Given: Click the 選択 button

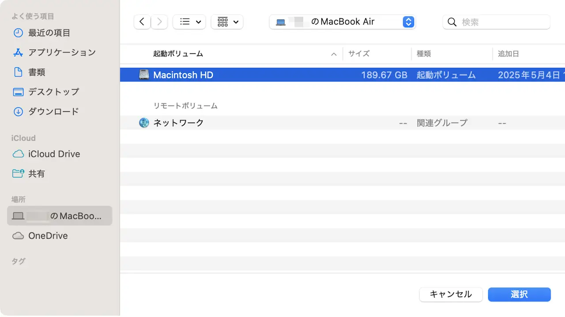Looking at the screenshot, I should tap(519, 295).
